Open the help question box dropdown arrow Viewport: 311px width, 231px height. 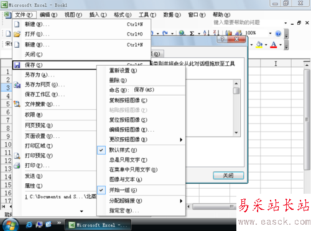point(285,23)
